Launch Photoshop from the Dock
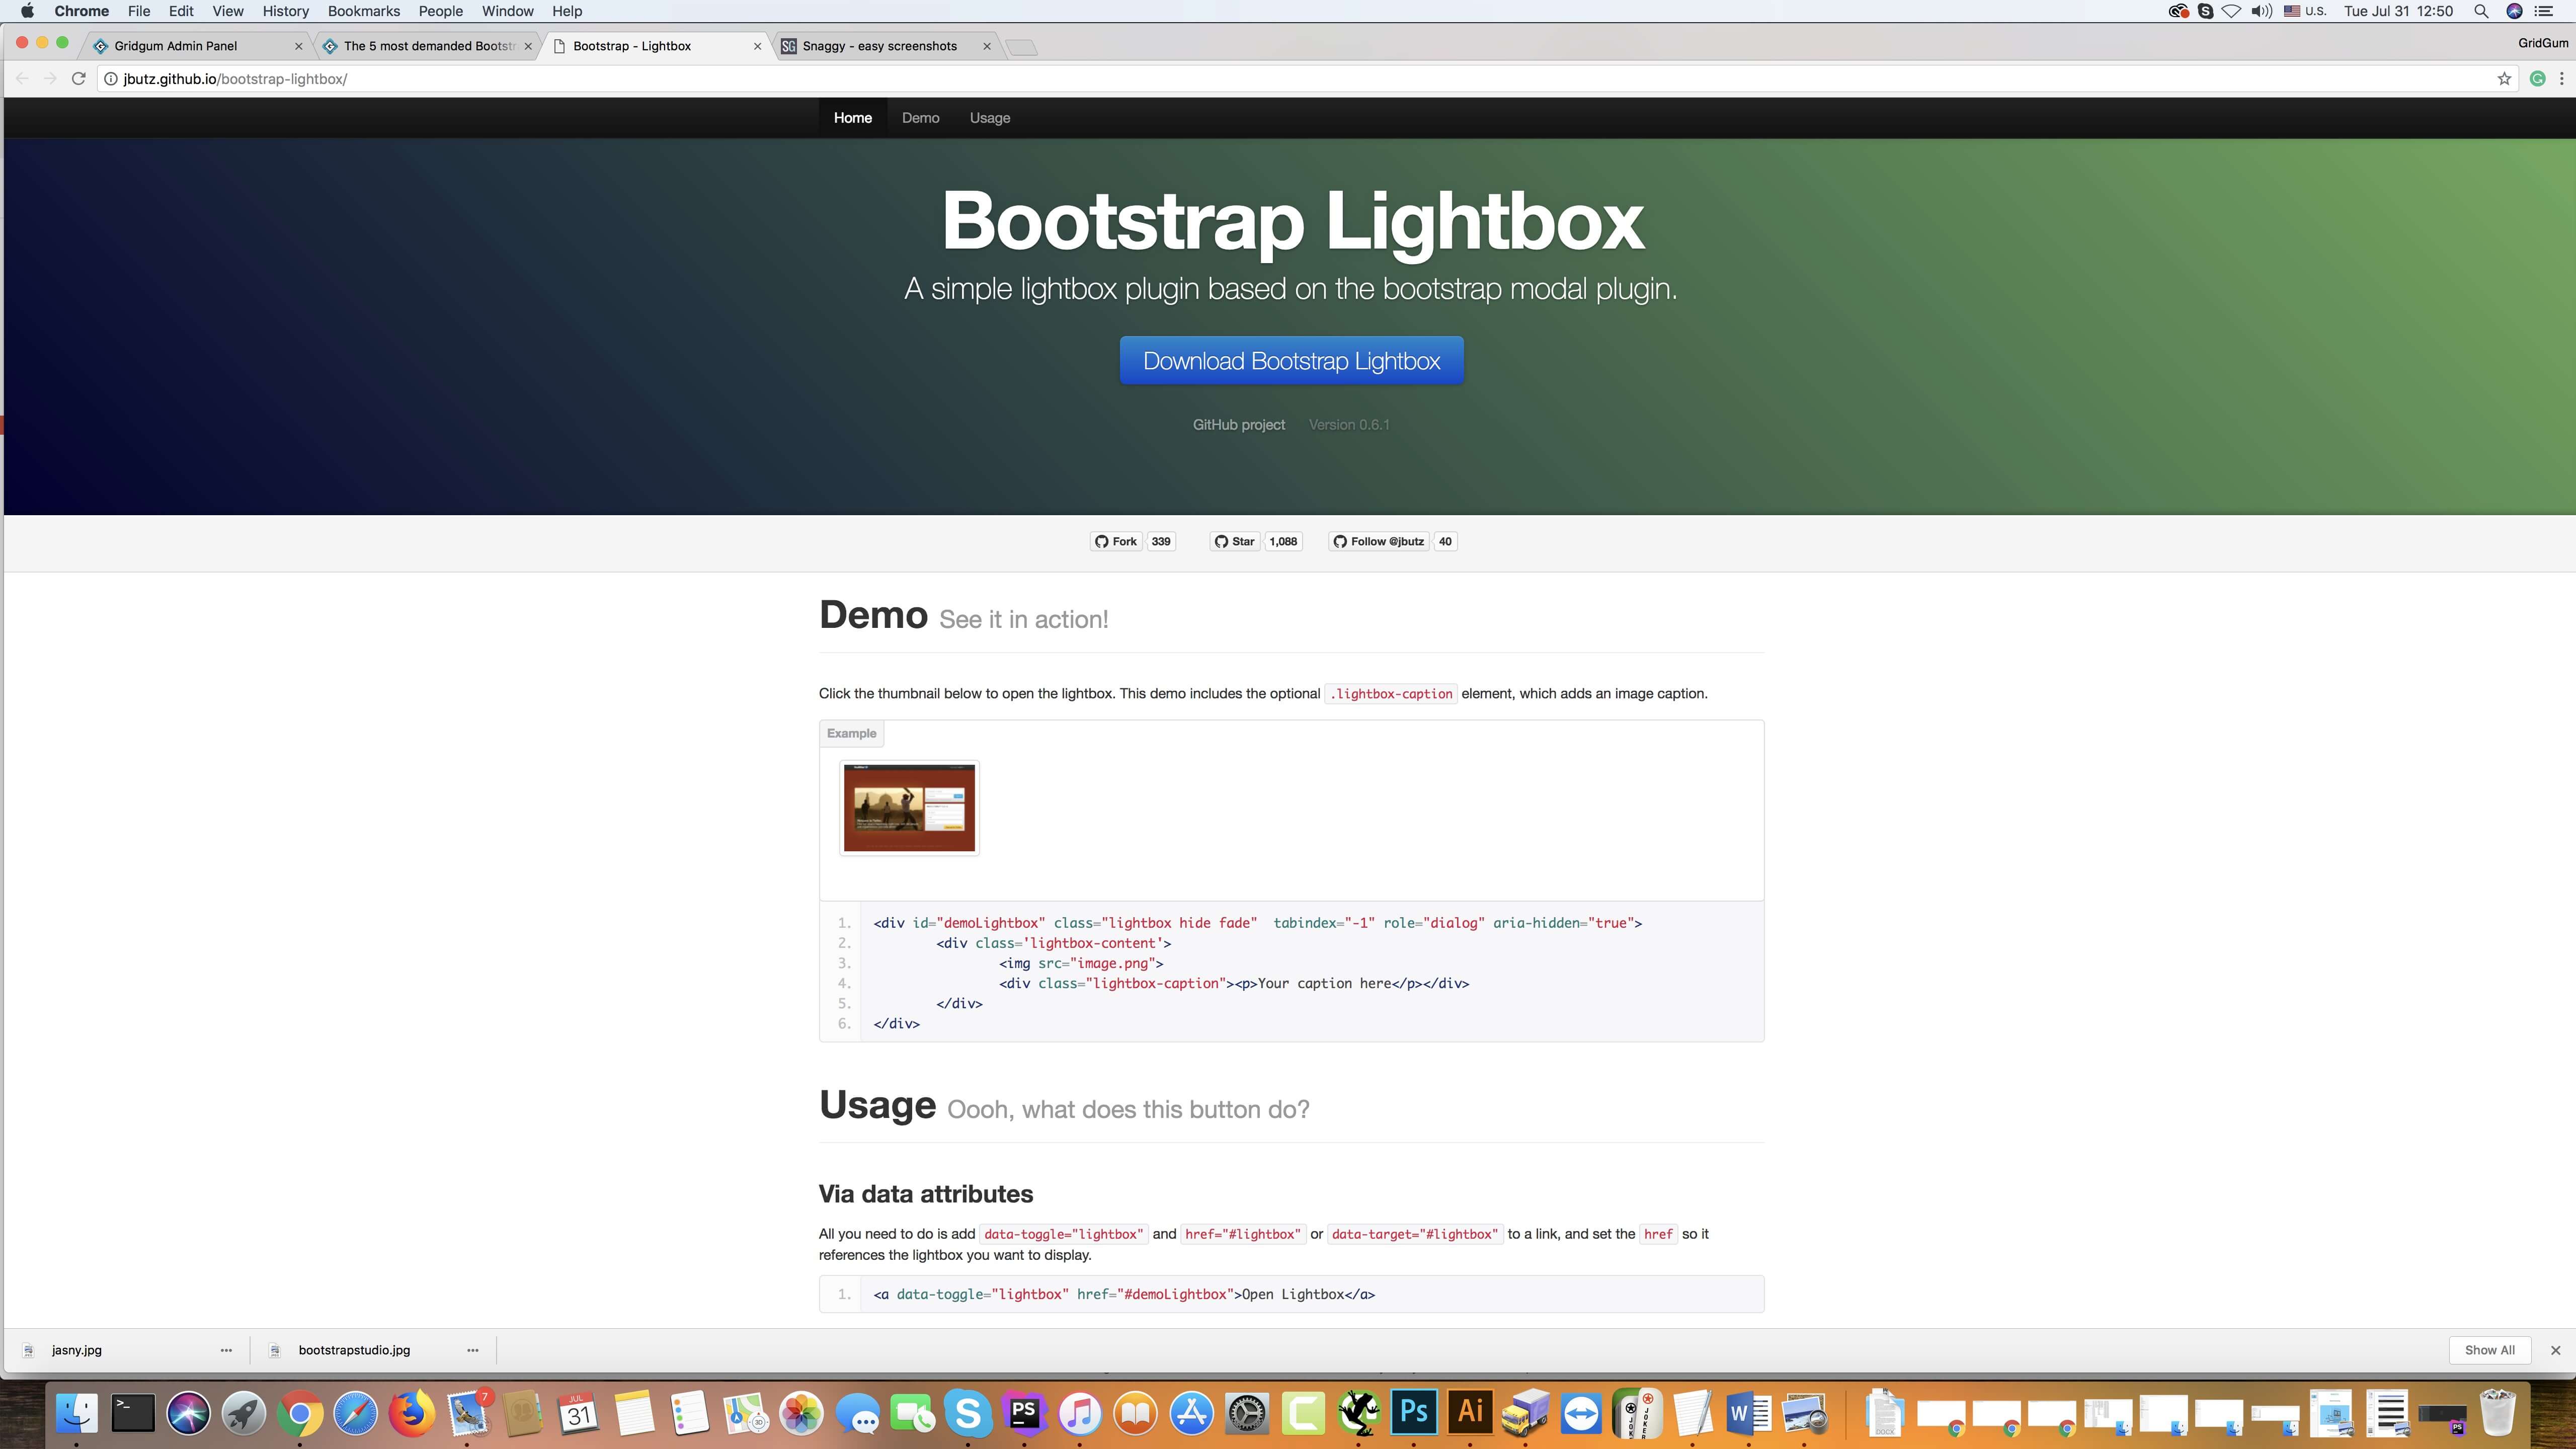This screenshot has width=2576, height=1449. click(x=1414, y=1413)
